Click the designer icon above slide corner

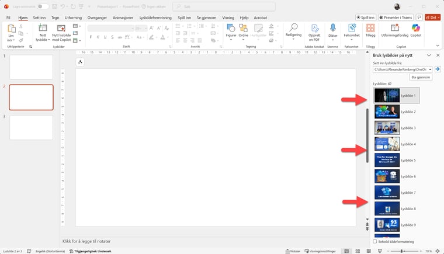(80, 62)
